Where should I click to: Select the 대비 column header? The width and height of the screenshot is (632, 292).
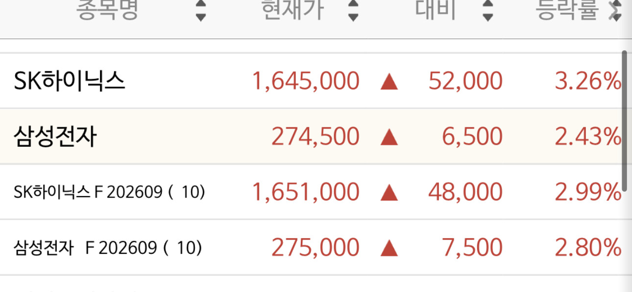tap(436, 10)
